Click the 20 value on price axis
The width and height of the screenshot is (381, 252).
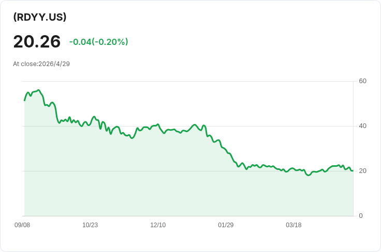click(362, 171)
